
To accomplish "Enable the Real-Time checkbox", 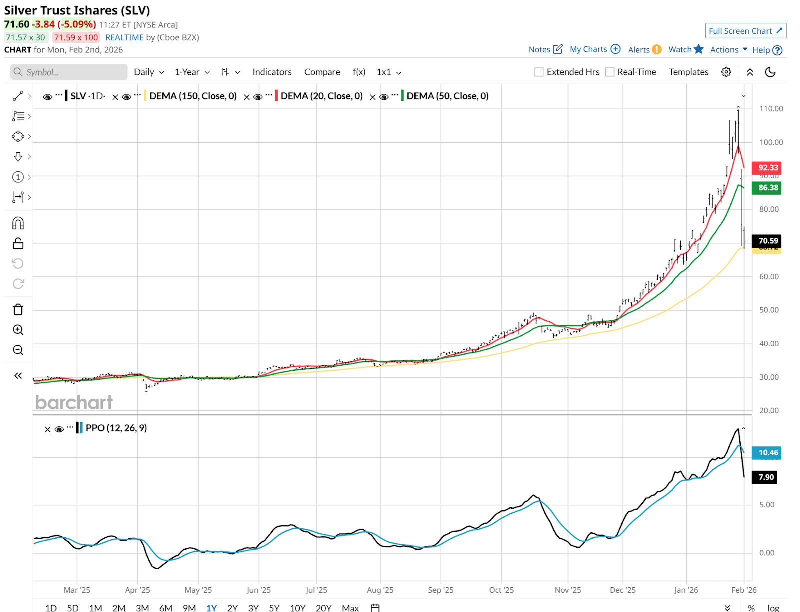I will click(610, 72).
